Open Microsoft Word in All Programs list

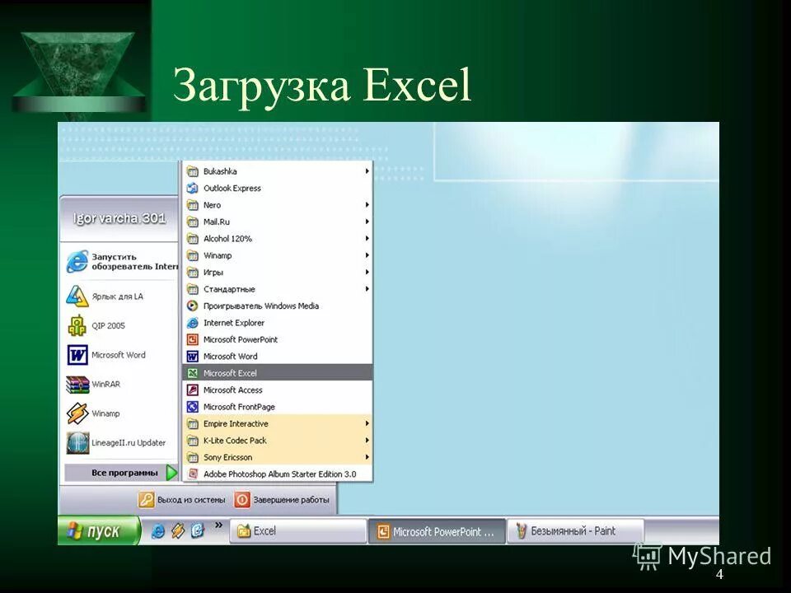click(278, 357)
